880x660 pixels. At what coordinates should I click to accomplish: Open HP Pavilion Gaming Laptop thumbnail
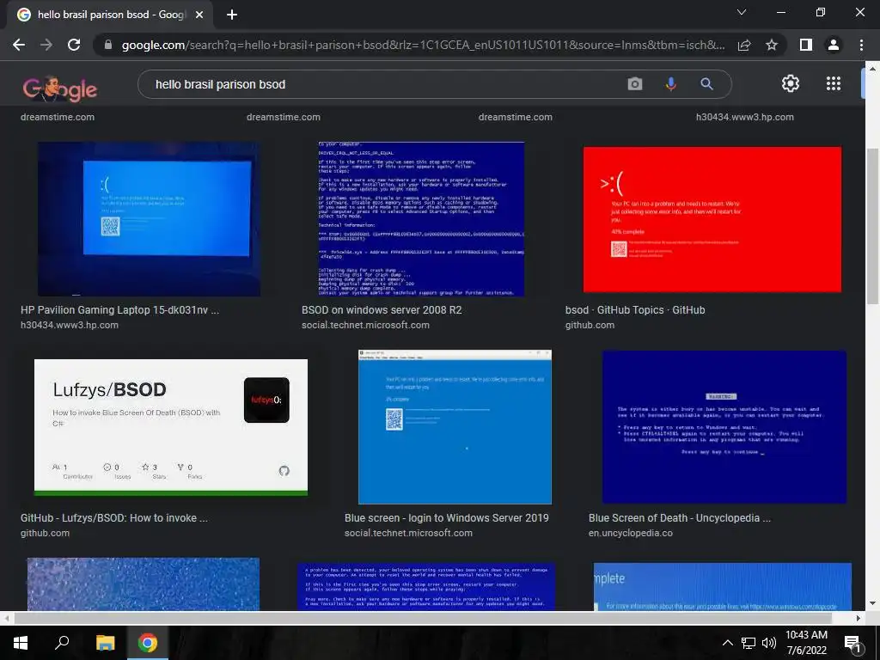click(x=149, y=219)
